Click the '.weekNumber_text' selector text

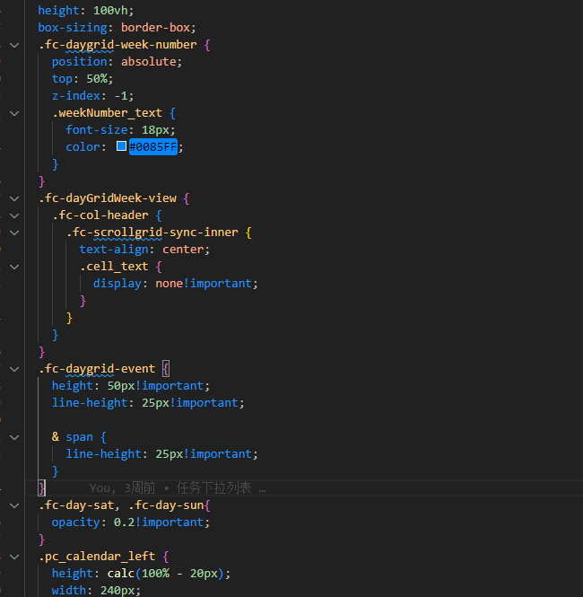point(108,113)
